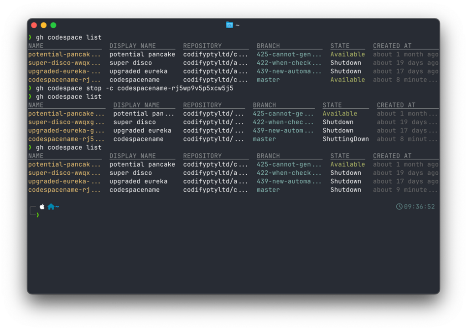Click the tilde title next to the folder icon

[237, 25]
